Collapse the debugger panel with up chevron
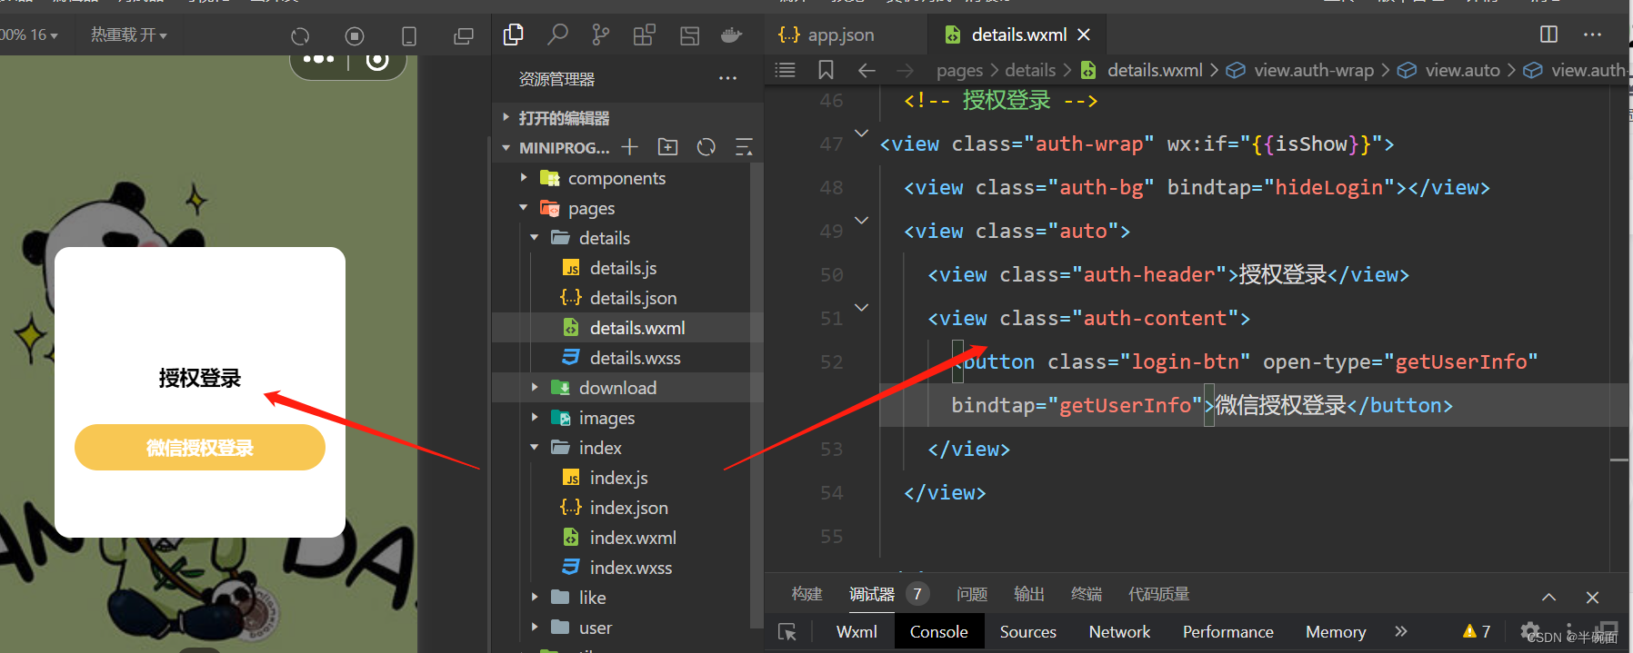This screenshot has height=653, width=1633. [1549, 597]
